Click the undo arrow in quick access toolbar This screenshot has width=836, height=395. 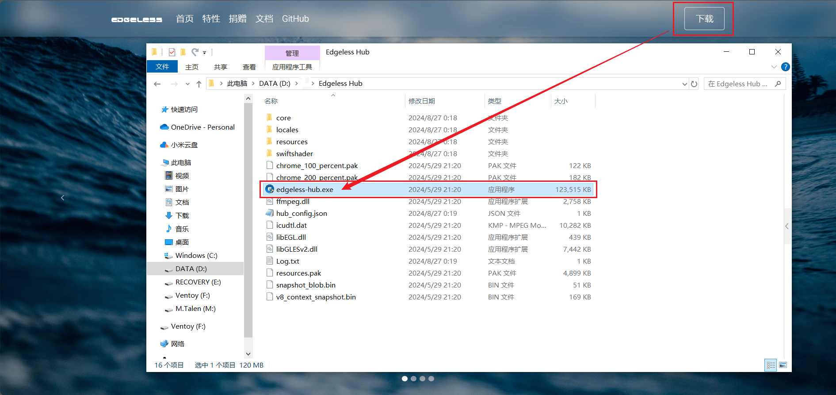coord(195,52)
